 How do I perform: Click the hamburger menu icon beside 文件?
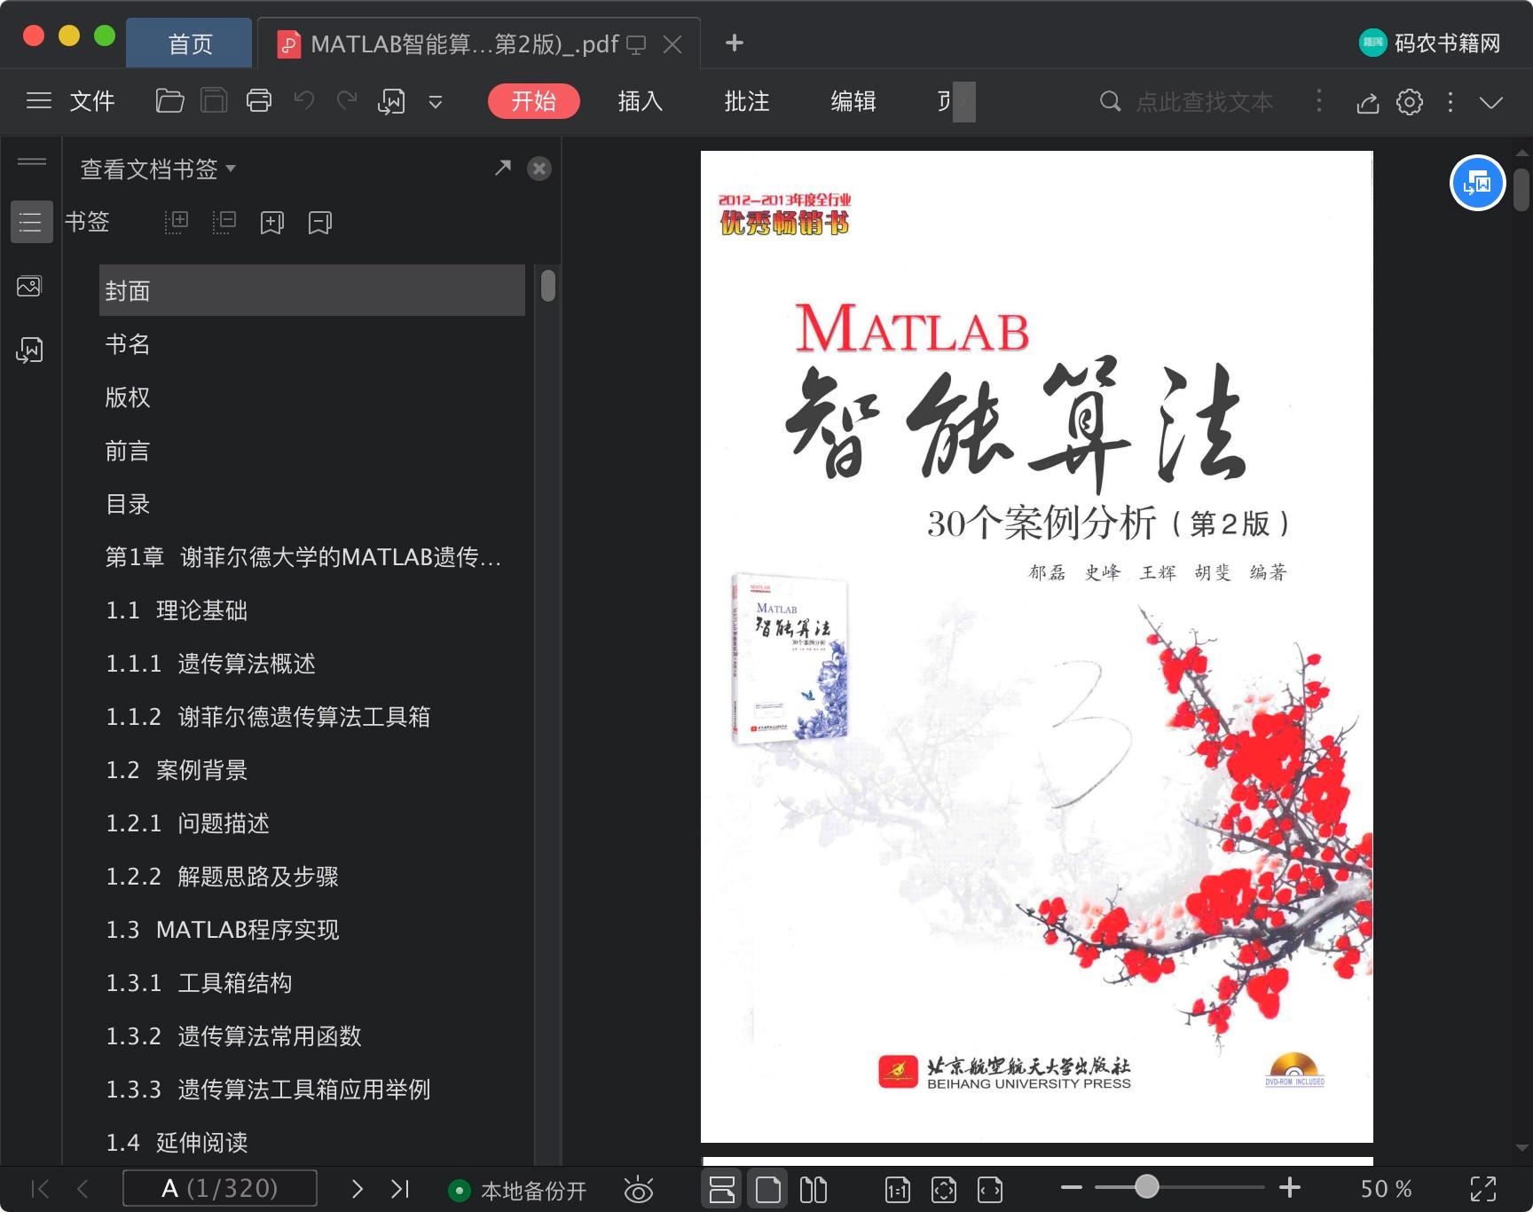point(39,101)
